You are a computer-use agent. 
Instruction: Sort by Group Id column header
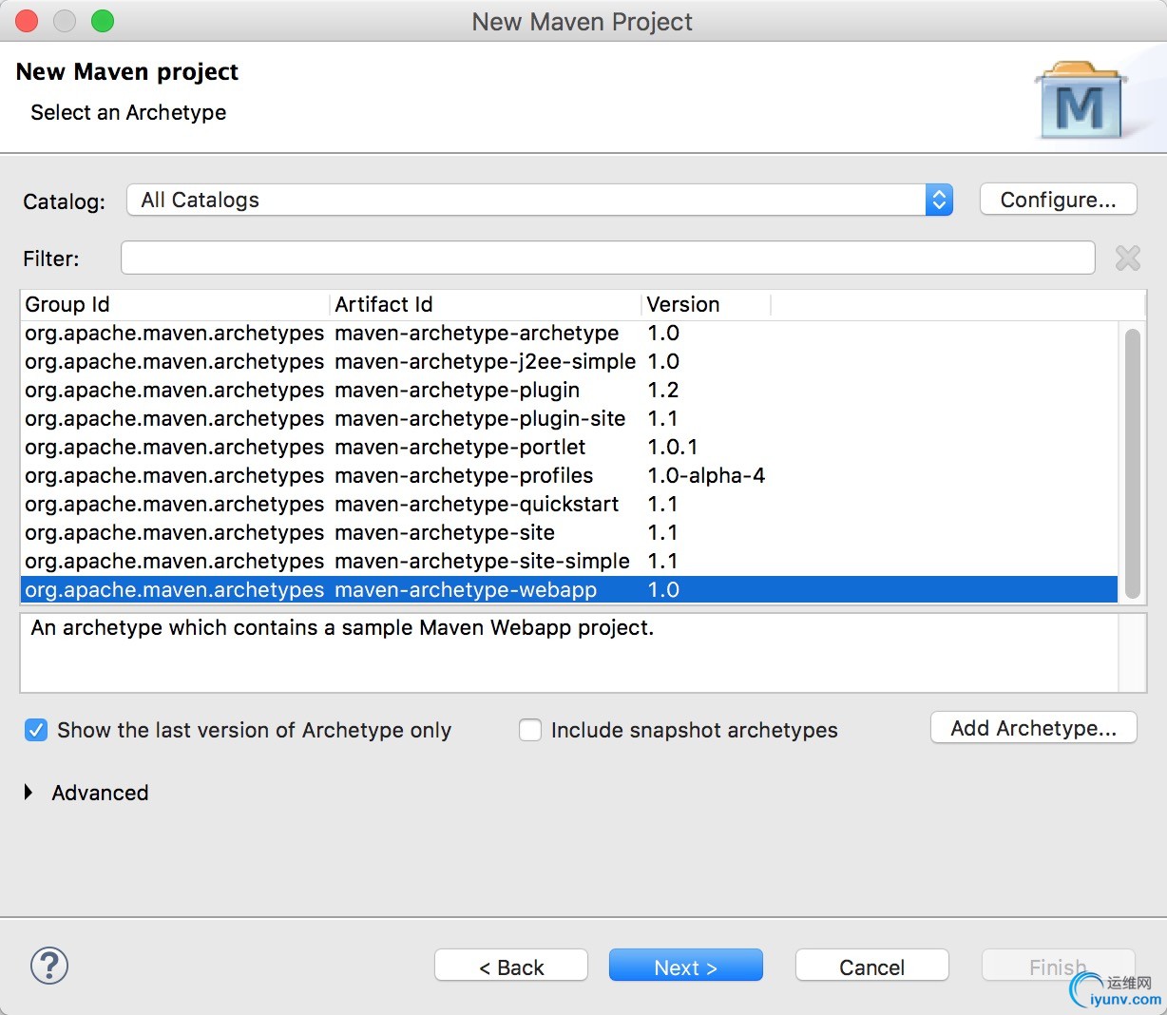pyautogui.click(x=175, y=304)
